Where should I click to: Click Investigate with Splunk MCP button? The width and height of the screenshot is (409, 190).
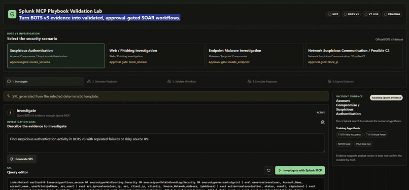coord(300,170)
